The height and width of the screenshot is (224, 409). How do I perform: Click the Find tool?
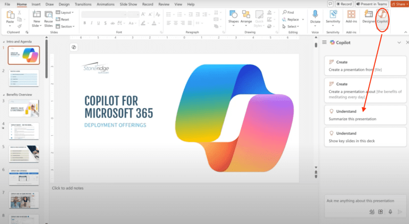(x=288, y=12)
